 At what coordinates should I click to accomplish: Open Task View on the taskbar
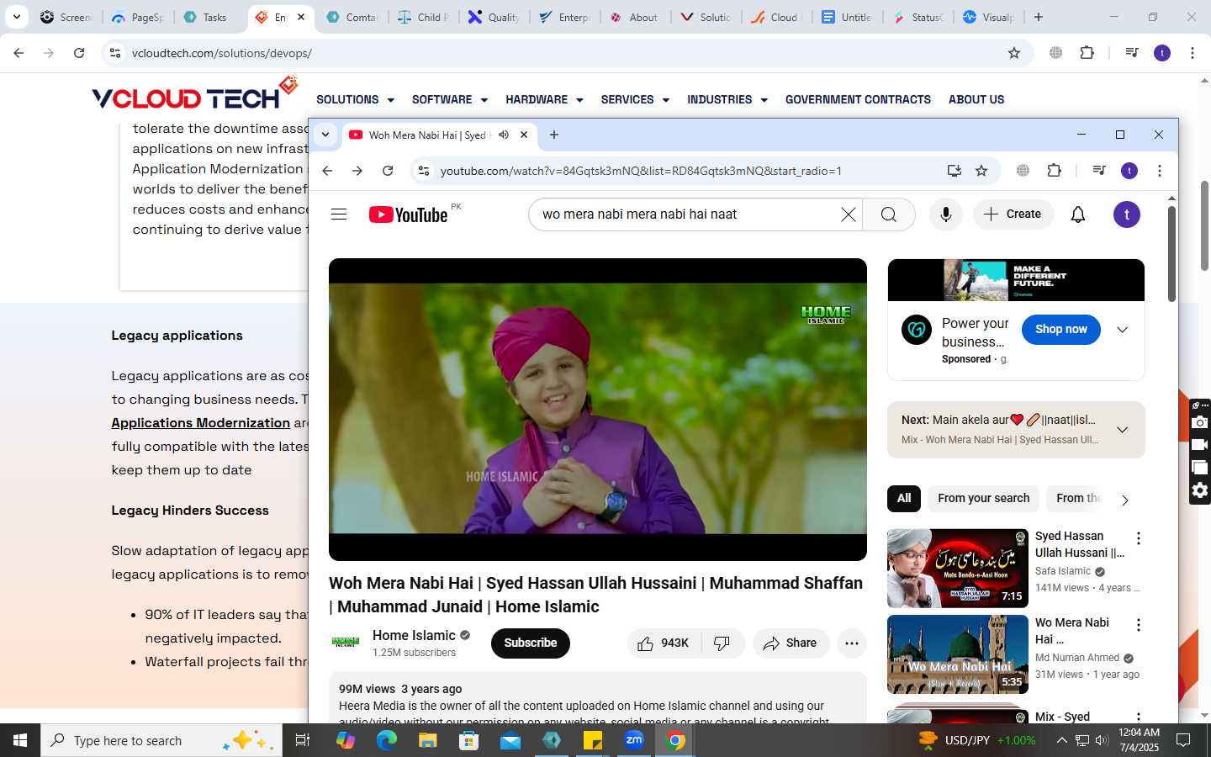[x=303, y=740]
